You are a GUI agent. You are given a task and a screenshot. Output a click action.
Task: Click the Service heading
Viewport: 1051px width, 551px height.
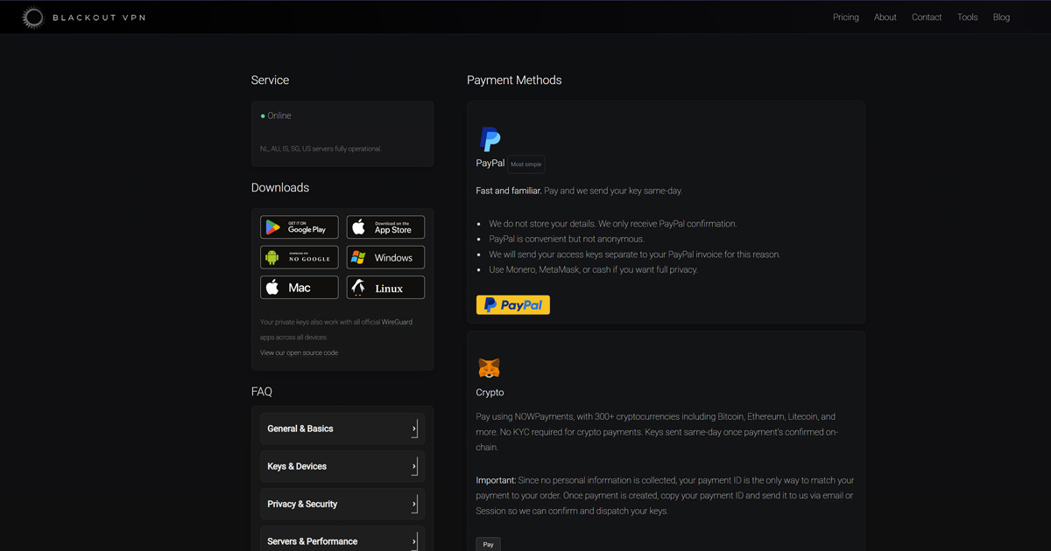[270, 80]
